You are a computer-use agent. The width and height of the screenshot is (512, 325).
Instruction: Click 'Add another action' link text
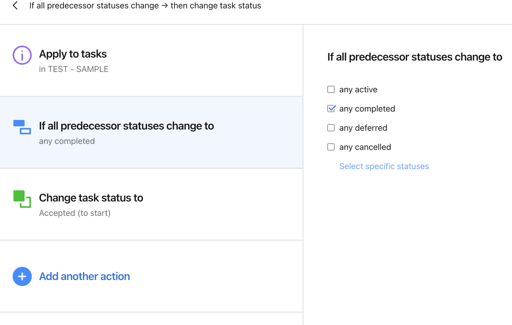pos(85,276)
